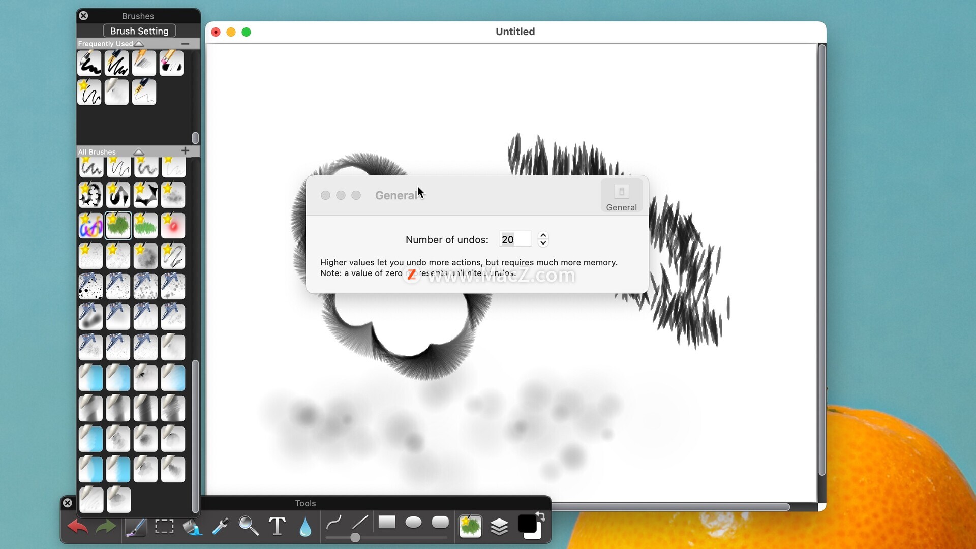976x549 pixels.
Task: Select the rainbow colored squiggle brush
Action: 91,226
